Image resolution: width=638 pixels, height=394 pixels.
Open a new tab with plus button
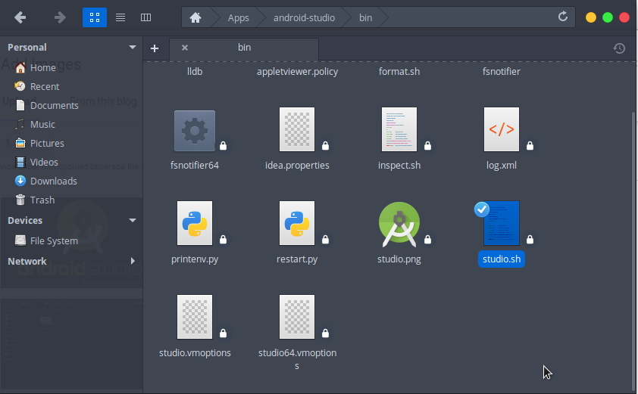pyautogui.click(x=155, y=48)
